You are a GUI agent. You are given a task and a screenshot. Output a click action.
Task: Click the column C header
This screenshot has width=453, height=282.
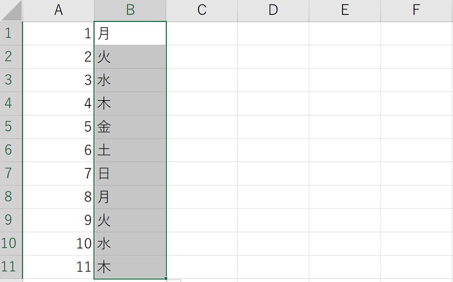(x=202, y=10)
